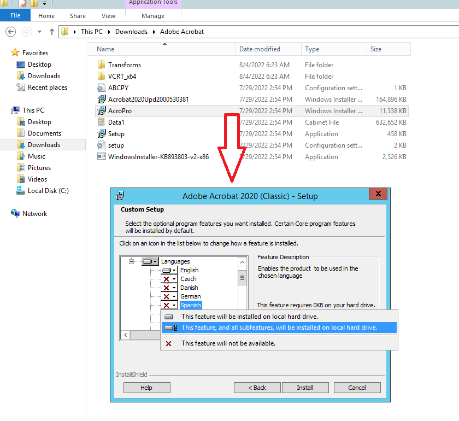Open Music folder in sidebar

click(37, 156)
